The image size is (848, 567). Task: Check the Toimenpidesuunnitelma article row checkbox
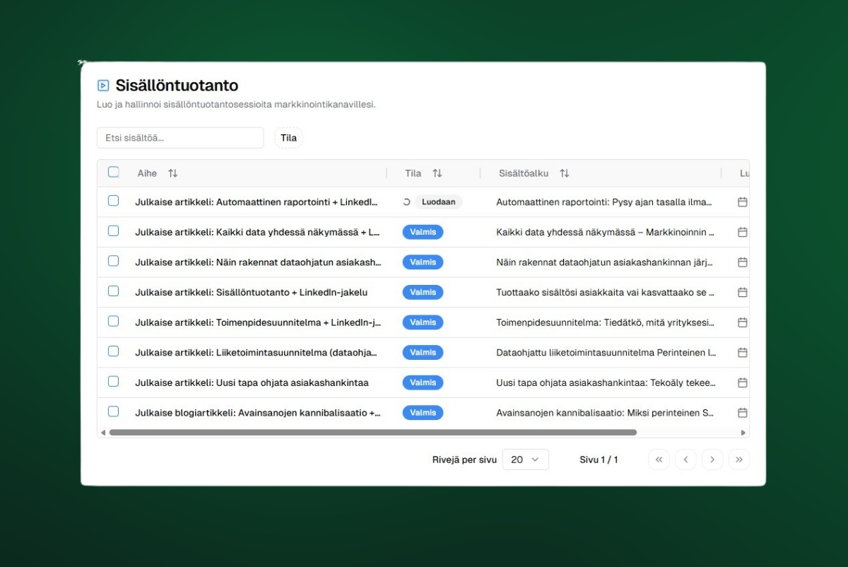pyautogui.click(x=113, y=322)
